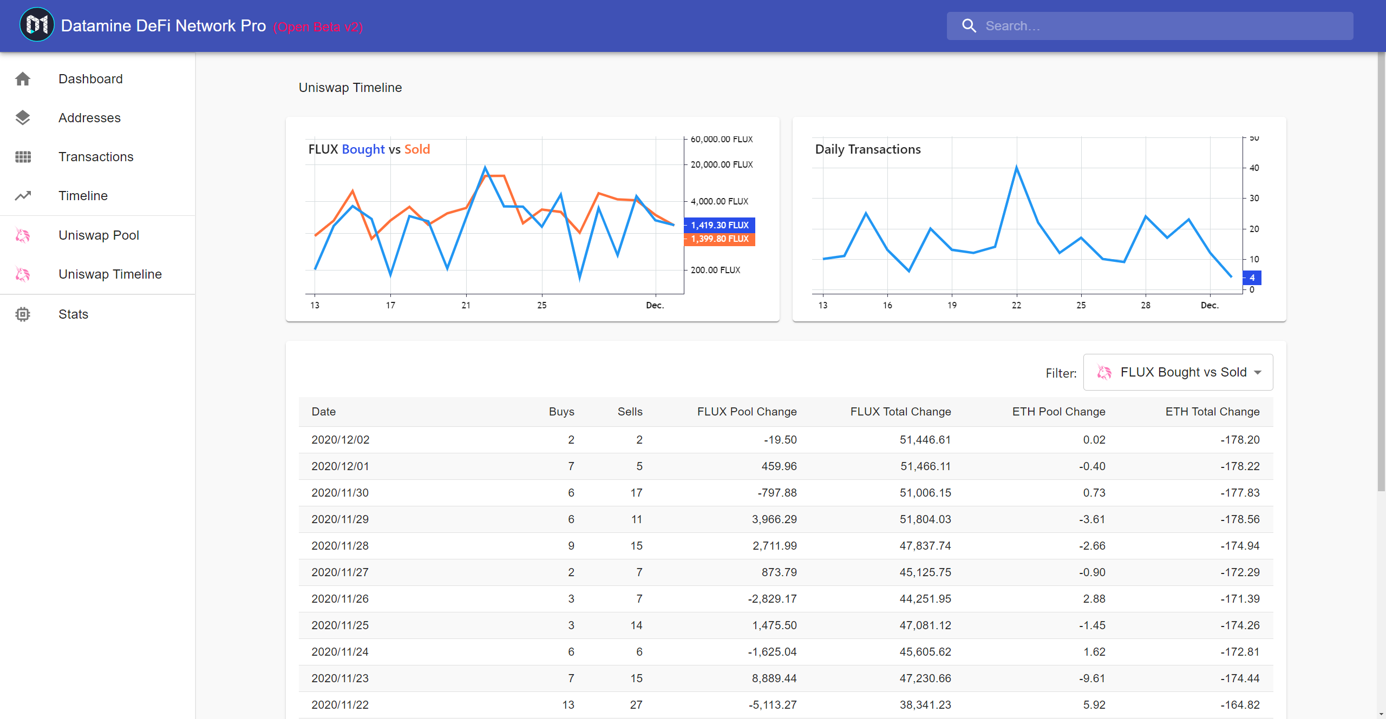Image resolution: width=1386 pixels, height=719 pixels.
Task: Click the FLUX Total Change column header
Action: pos(900,412)
